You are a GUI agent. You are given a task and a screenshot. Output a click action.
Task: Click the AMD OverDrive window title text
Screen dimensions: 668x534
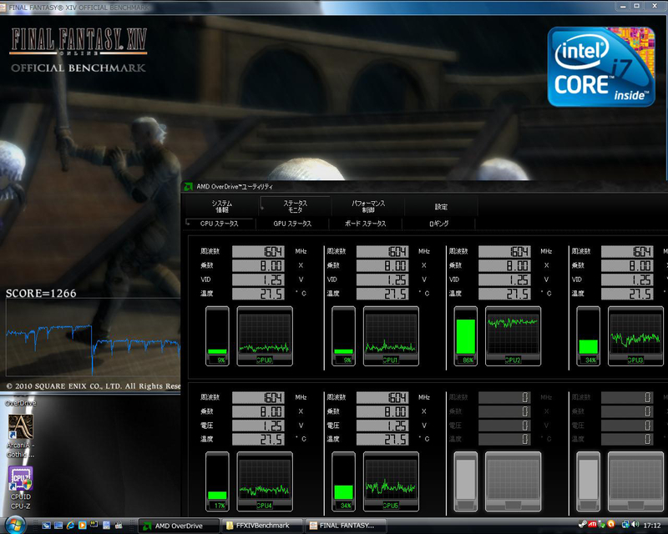tap(235, 187)
